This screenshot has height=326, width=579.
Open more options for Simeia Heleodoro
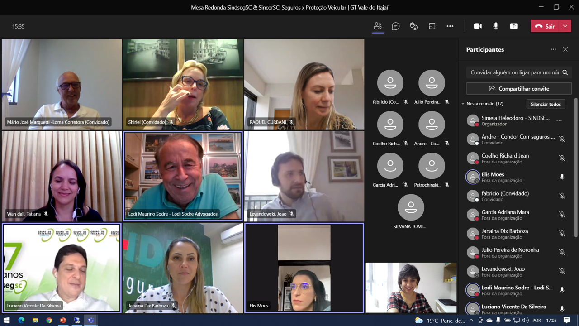[559, 120]
